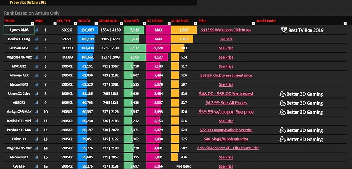Select the Geekbench cell 1534 | 4189

[111, 30]
